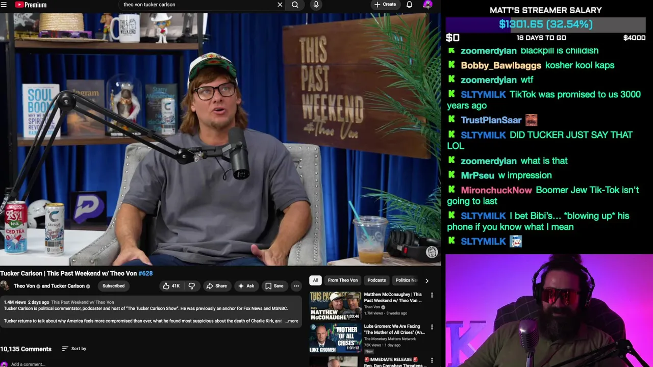Click chat username MironchuckNow
Screen dimensions: 653x367
click(x=496, y=190)
